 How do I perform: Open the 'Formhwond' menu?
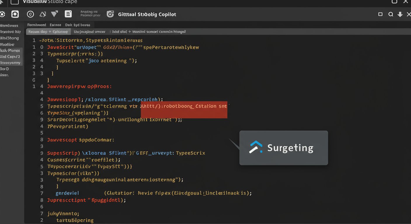[36, 25]
